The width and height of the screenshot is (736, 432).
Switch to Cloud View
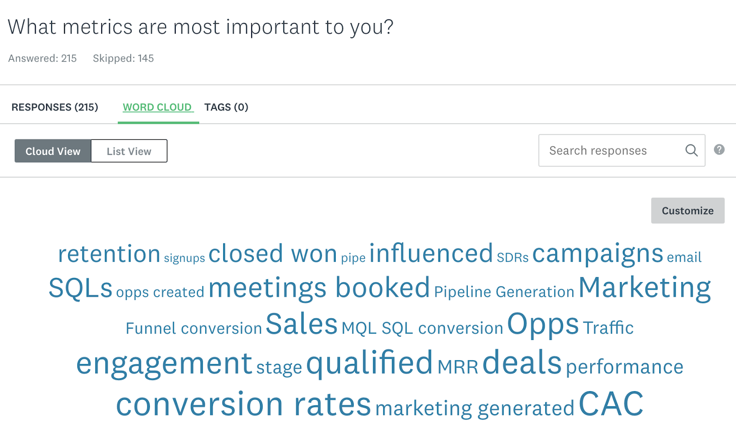tap(53, 151)
